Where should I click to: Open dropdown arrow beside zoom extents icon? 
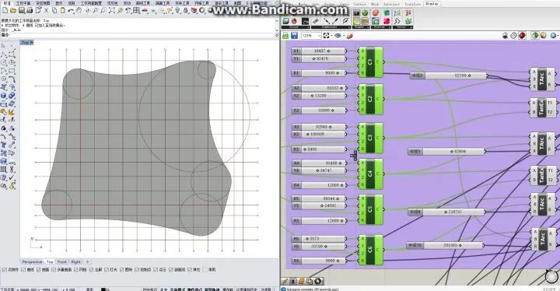(331, 35)
